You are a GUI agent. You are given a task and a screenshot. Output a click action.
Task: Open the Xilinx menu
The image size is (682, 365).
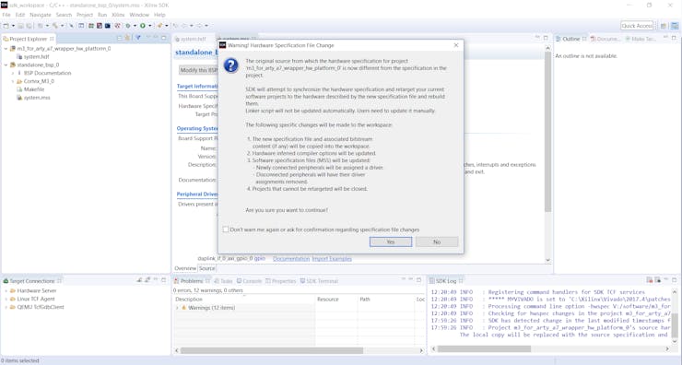[118, 15]
